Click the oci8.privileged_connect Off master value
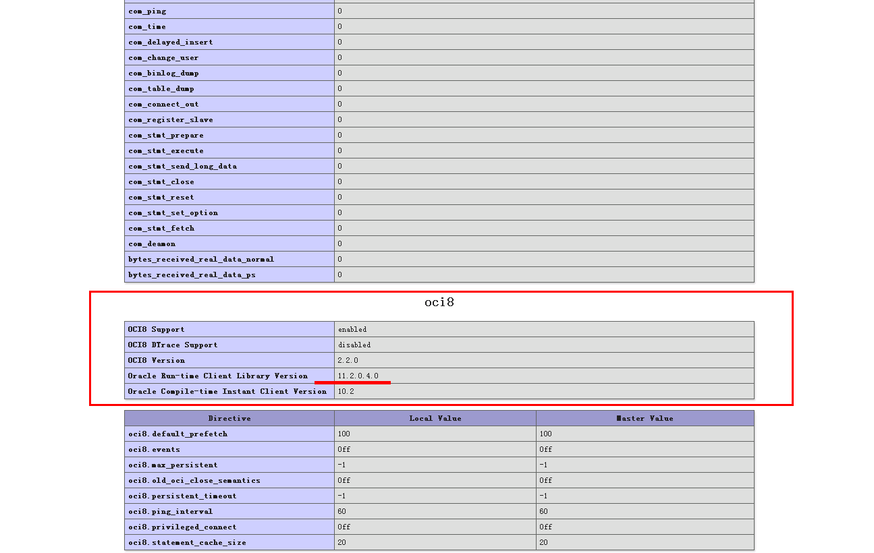This screenshot has width=874, height=553. (x=545, y=527)
